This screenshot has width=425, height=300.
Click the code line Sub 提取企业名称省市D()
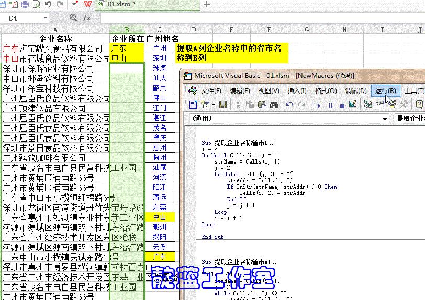pyautogui.click(x=238, y=143)
